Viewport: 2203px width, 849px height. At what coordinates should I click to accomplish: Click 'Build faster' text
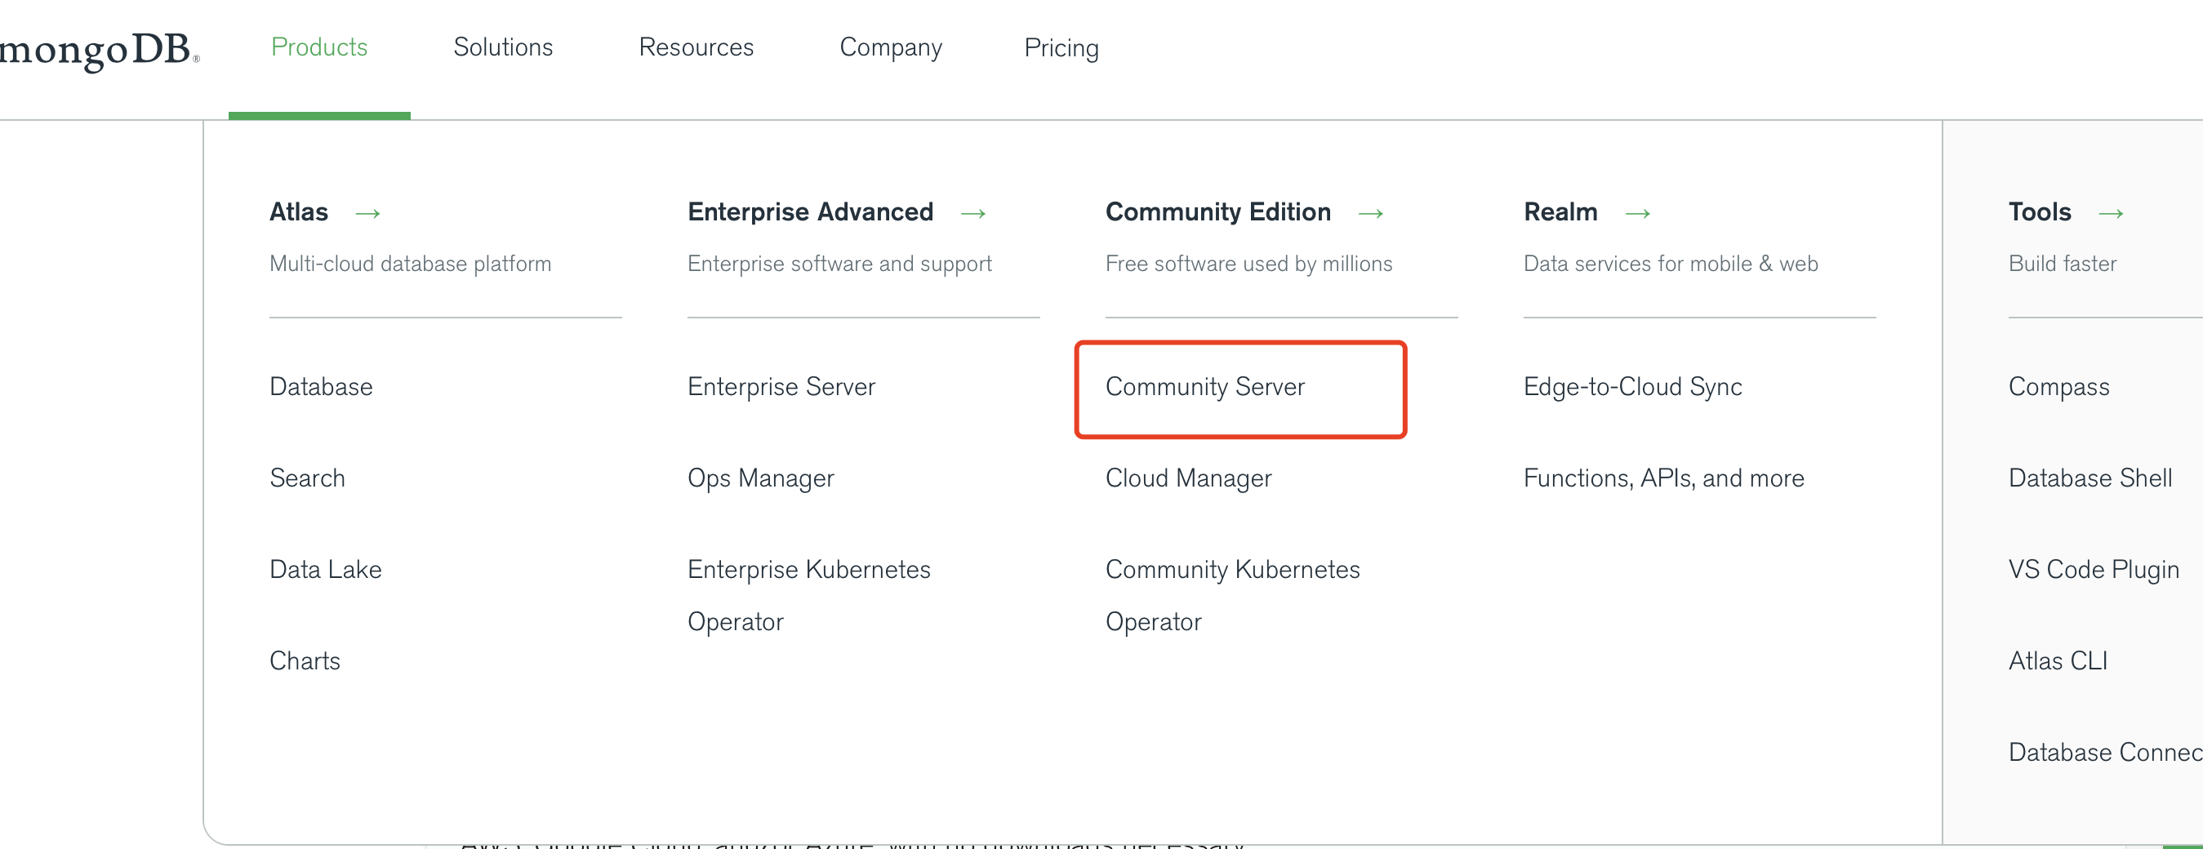coord(2062,264)
